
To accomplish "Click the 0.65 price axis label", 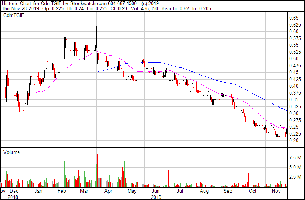I will point(294,18).
